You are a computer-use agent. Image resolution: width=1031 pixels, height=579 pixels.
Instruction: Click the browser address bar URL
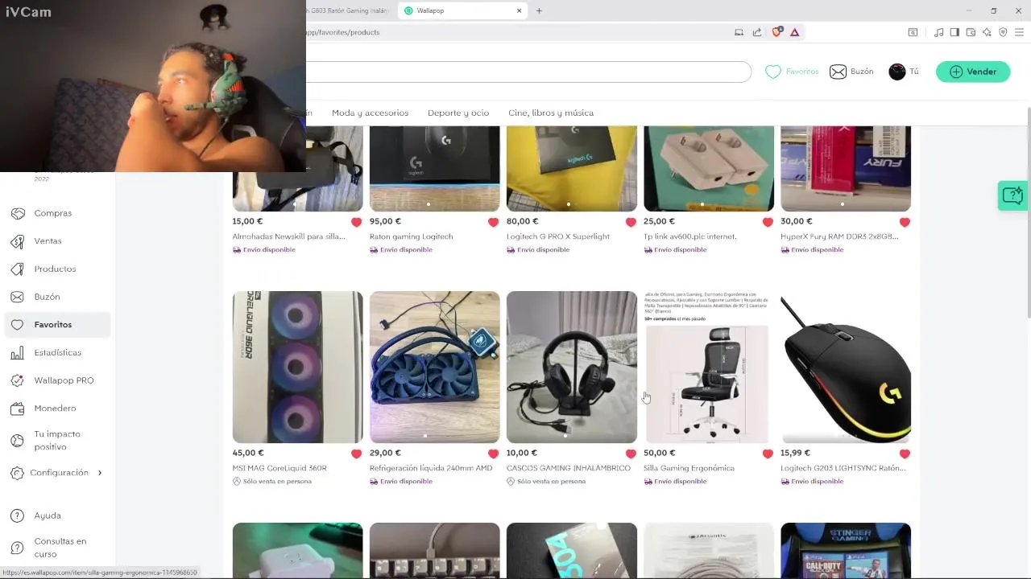click(342, 32)
